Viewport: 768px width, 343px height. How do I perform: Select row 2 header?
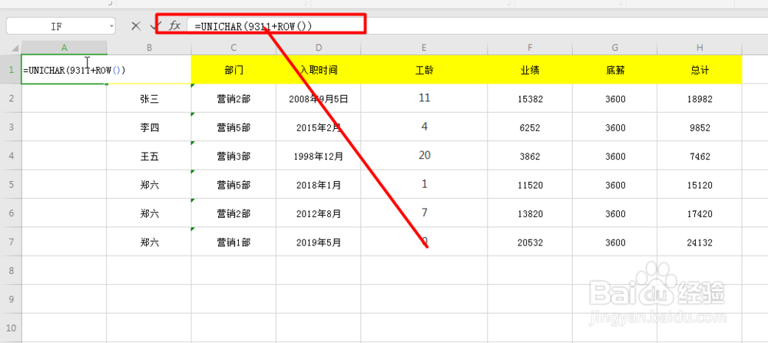point(11,98)
